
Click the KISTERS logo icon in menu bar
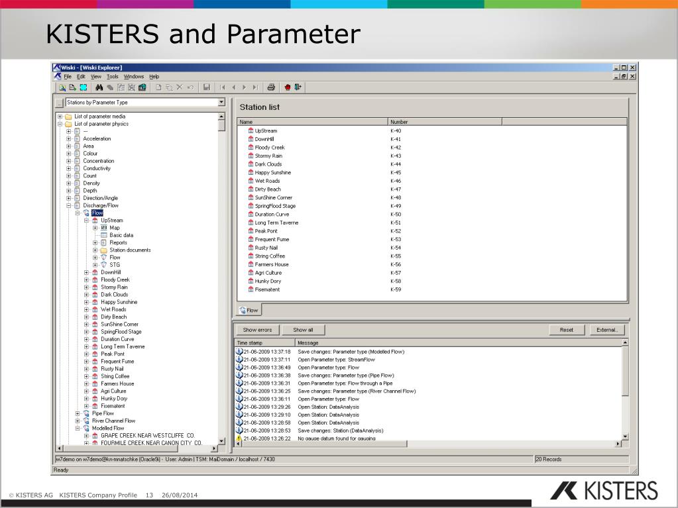tap(58, 76)
